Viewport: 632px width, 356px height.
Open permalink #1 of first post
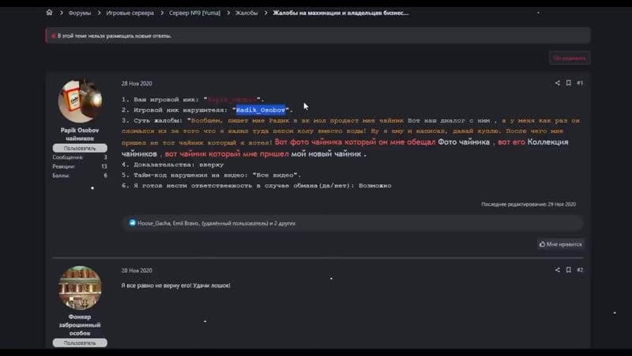[580, 83]
